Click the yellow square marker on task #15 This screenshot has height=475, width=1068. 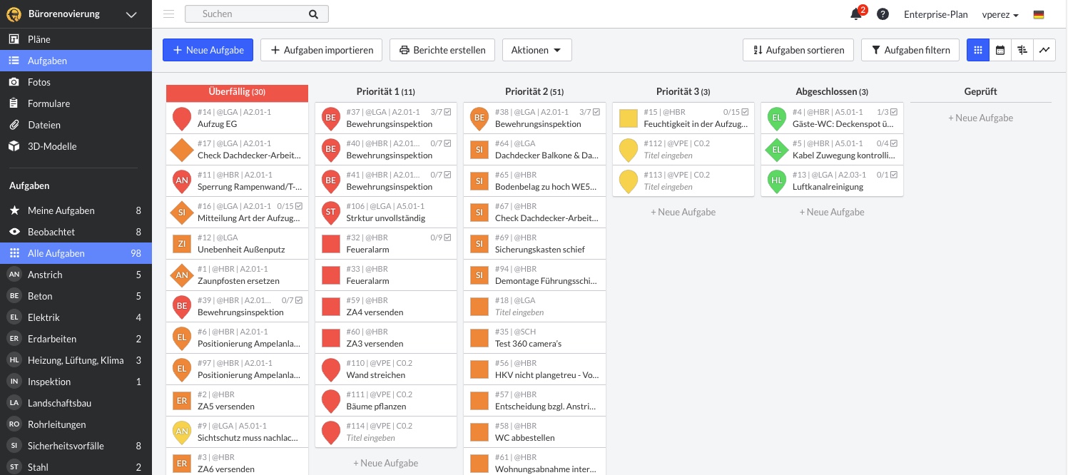click(628, 118)
